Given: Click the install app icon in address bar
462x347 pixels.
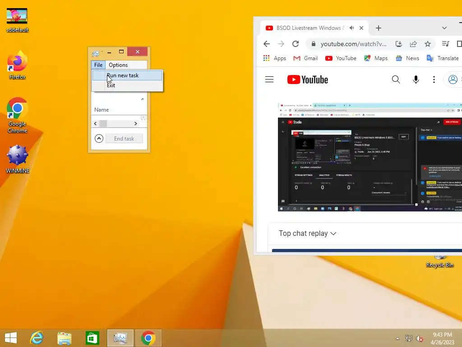Looking at the screenshot, I should (399, 44).
